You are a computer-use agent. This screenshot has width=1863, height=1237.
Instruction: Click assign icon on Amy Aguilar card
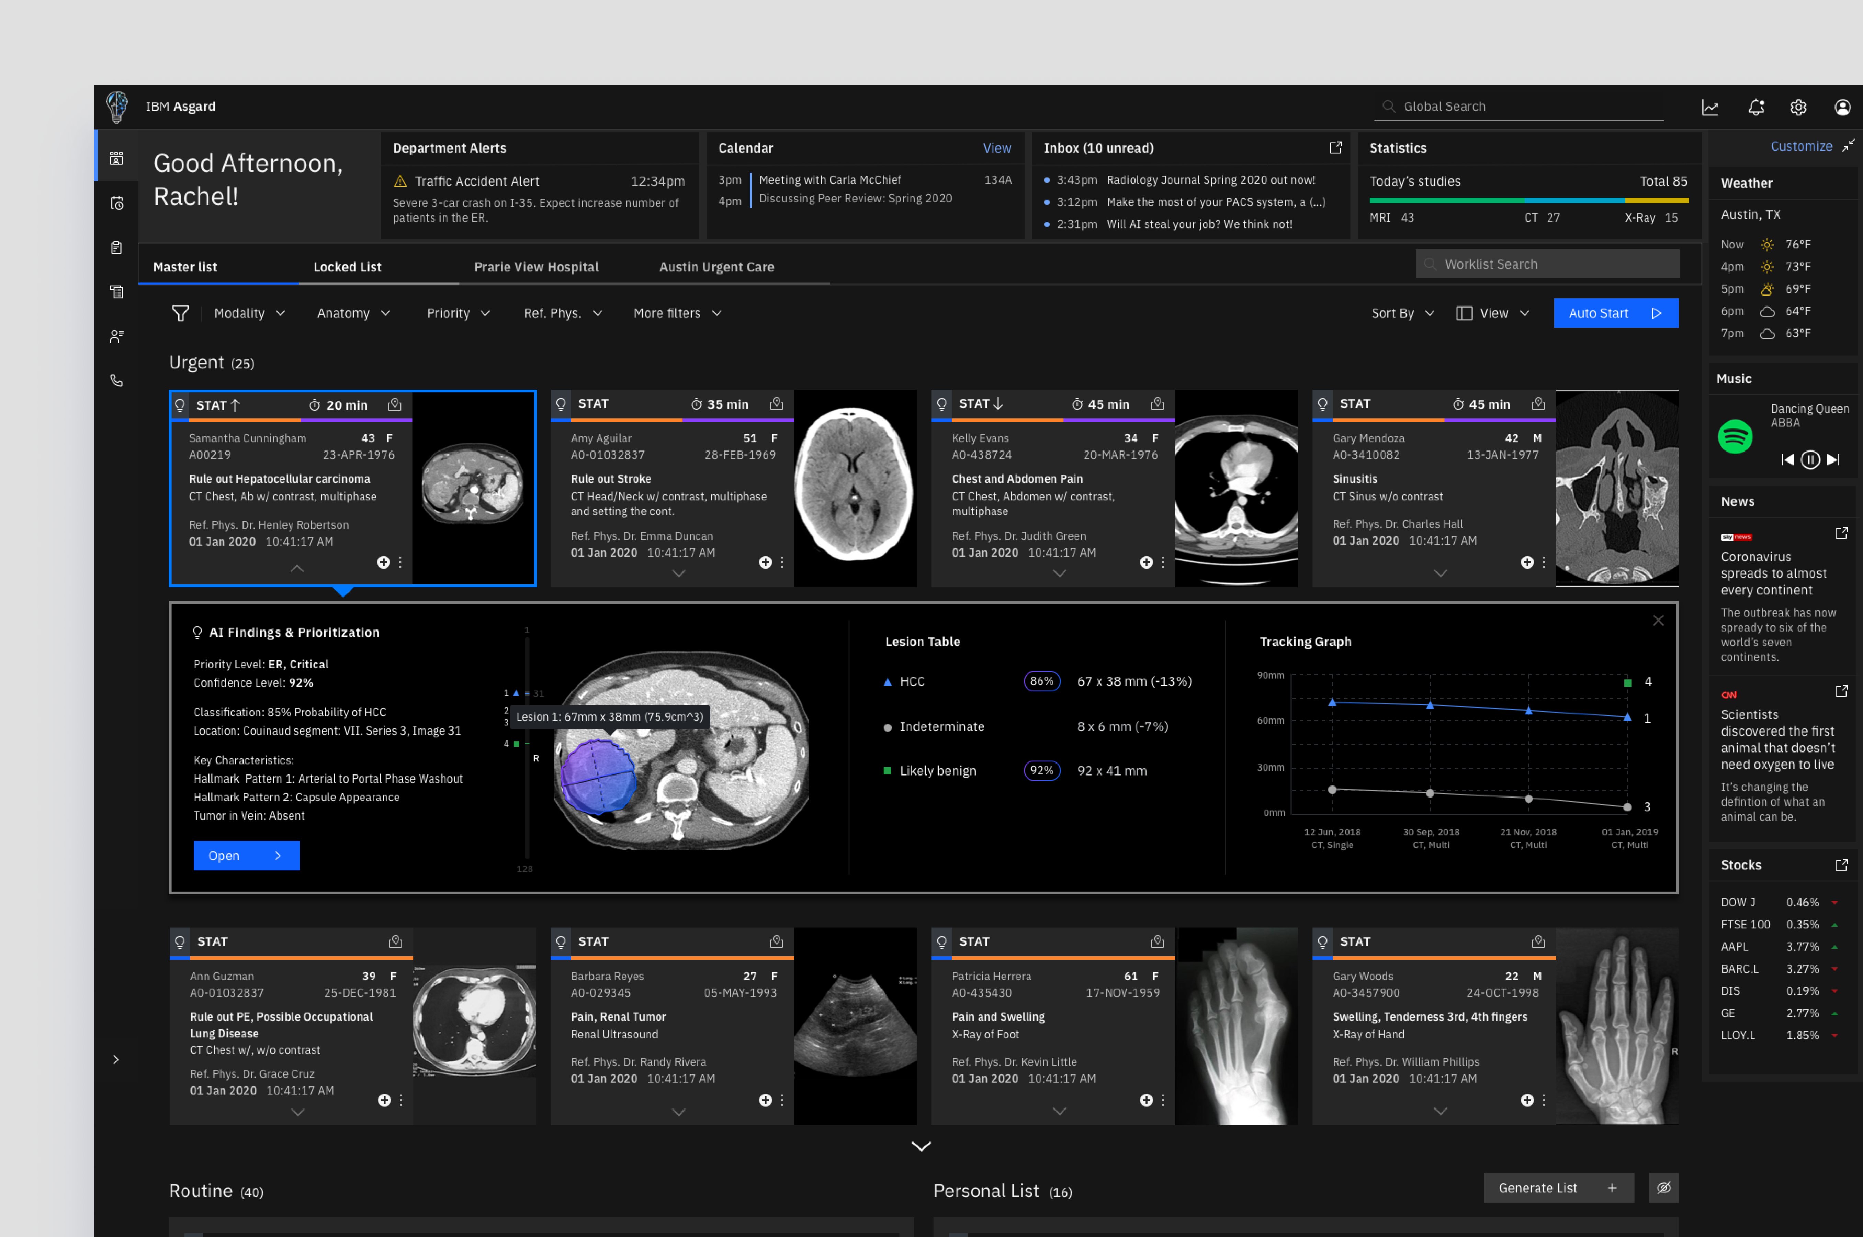(x=777, y=404)
